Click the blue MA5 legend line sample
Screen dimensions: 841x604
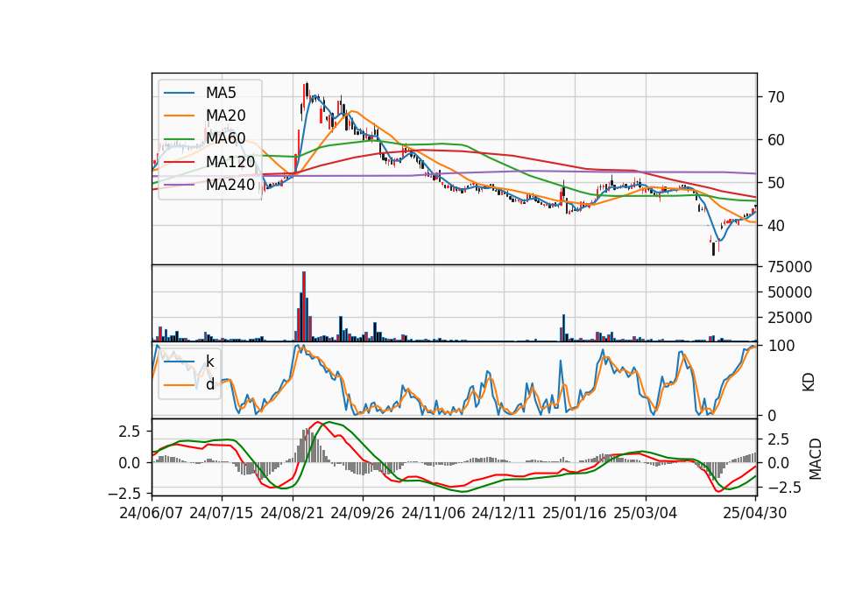tap(179, 94)
